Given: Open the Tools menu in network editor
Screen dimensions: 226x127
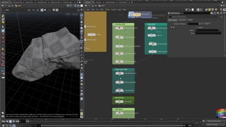Looking at the screenshot, I should 107,10.
